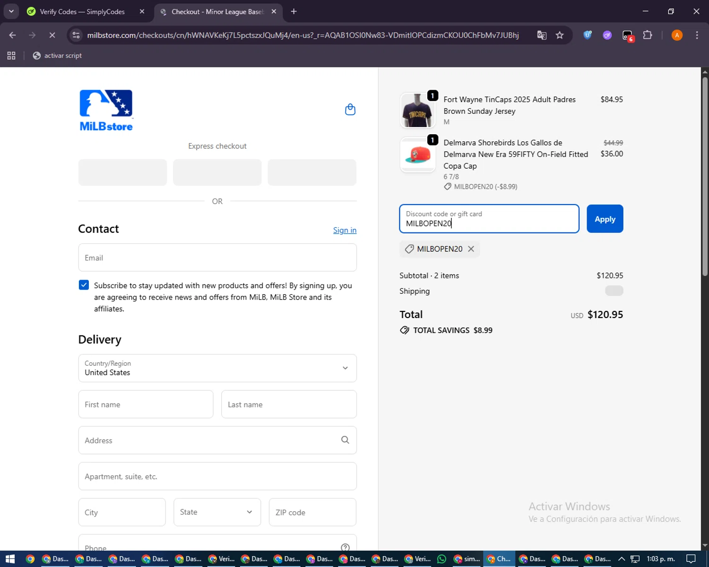The image size is (709, 567).
Task: Click the MiLB Store logo
Action: 106,111
